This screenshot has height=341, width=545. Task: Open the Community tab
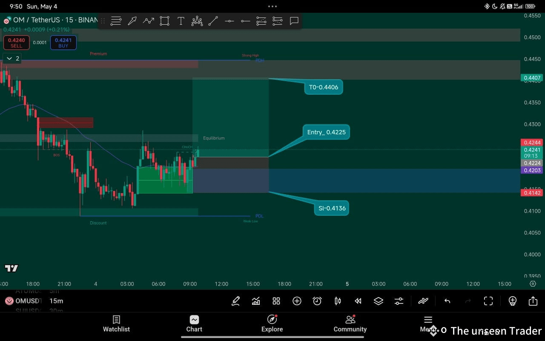coord(350,324)
